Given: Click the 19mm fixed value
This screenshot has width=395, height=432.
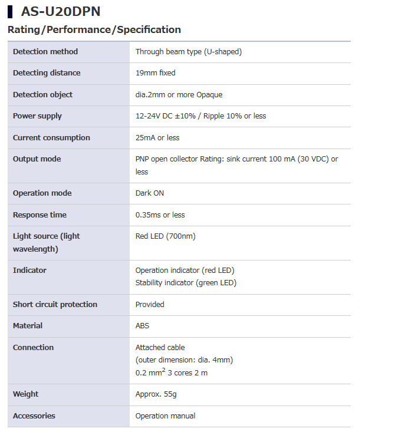Looking at the screenshot, I should [x=156, y=73].
